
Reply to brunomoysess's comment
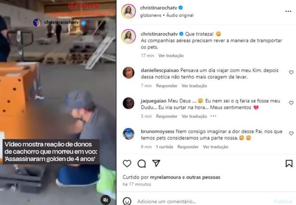pyautogui.click(x=188, y=147)
